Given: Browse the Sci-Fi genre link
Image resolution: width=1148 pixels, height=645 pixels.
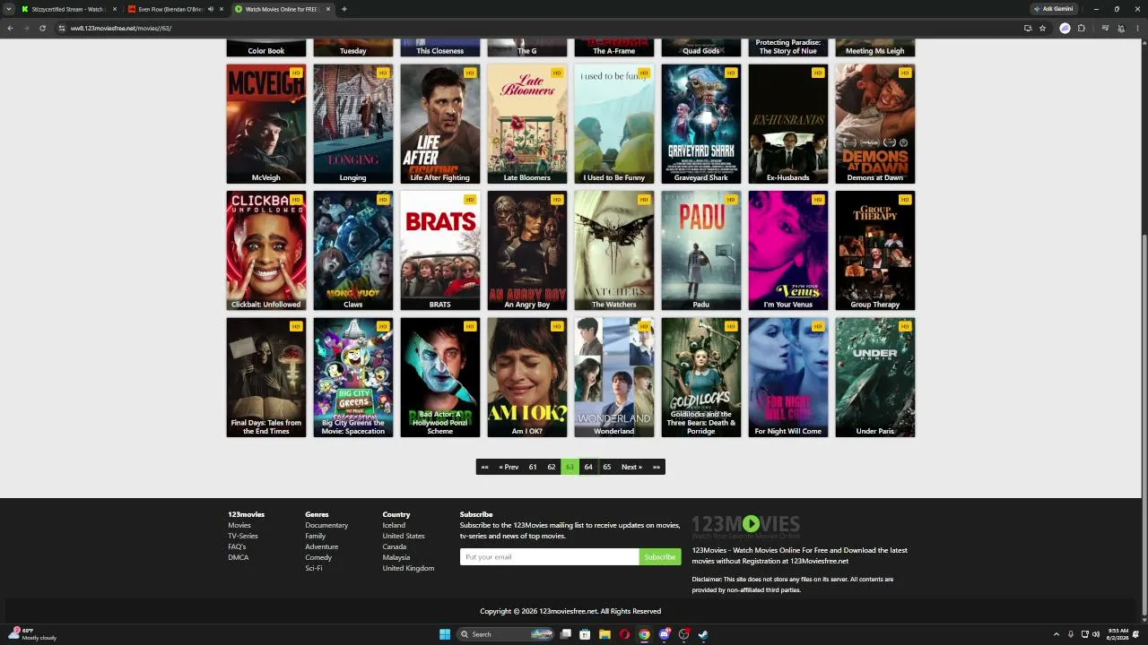Looking at the screenshot, I should point(314,568).
